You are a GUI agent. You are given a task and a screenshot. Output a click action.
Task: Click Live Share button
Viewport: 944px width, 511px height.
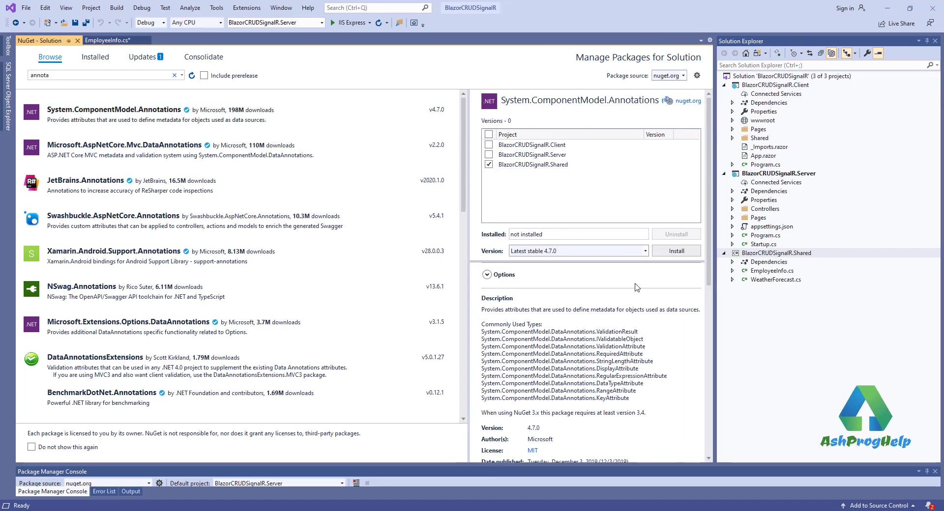click(x=897, y=23)
